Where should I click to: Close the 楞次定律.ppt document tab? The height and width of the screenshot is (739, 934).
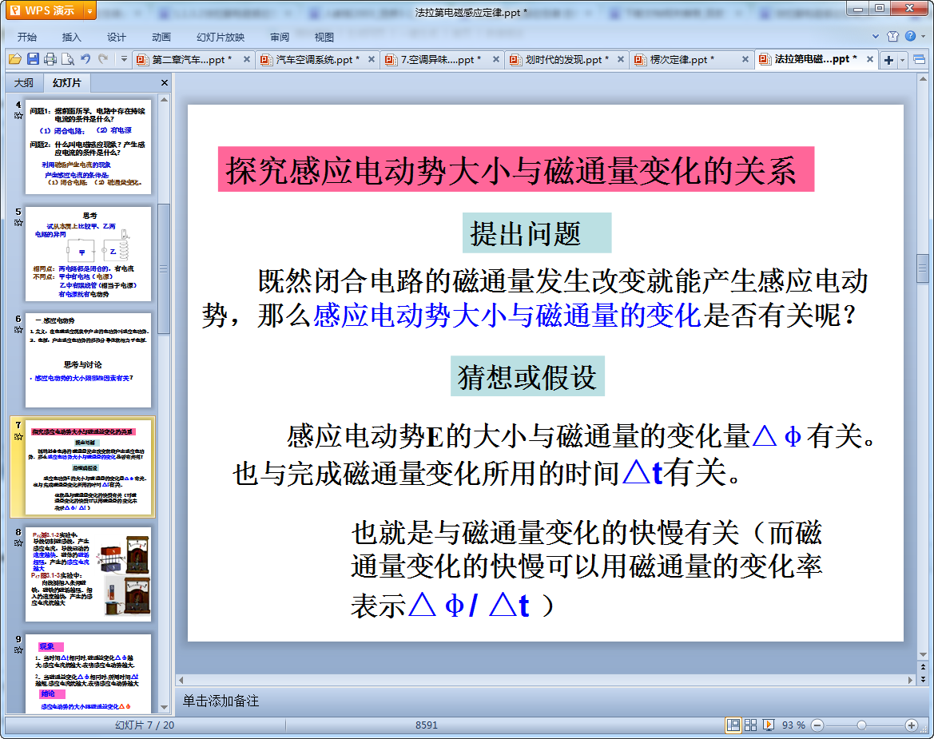coord(745,60)
